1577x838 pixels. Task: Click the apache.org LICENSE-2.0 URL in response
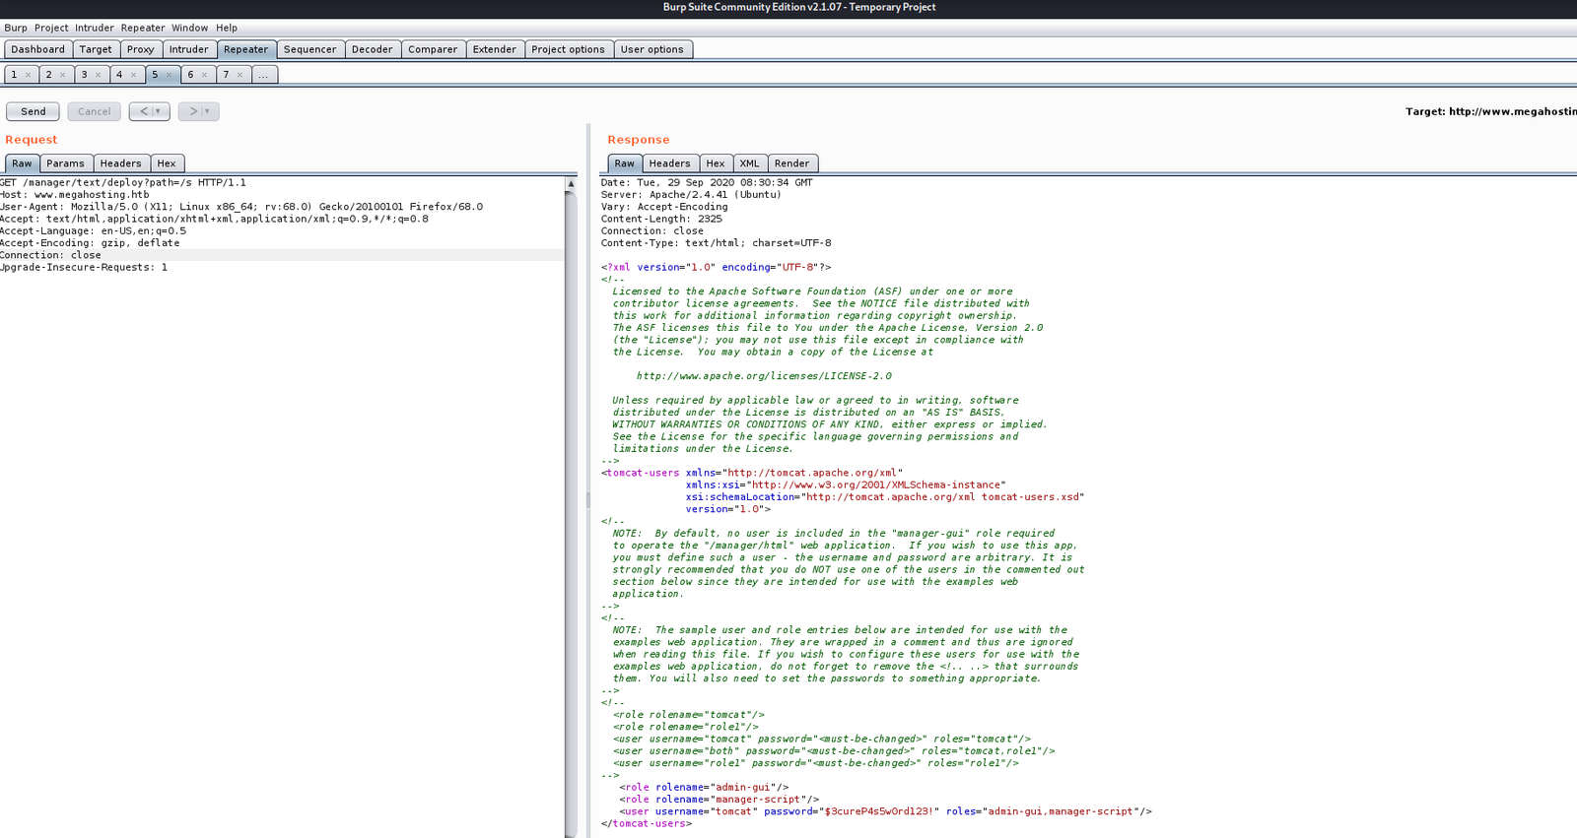point(764,376)
